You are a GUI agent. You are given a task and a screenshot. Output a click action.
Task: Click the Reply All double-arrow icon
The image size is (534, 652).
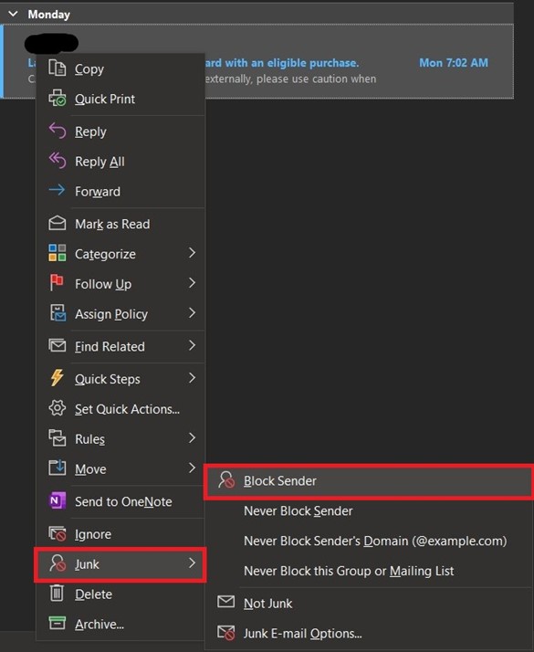(x=57, y=161)
